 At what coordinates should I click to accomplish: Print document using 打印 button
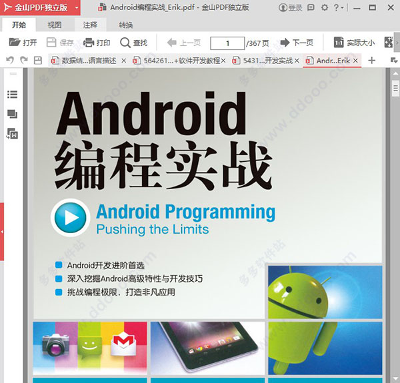click(97, 43)
